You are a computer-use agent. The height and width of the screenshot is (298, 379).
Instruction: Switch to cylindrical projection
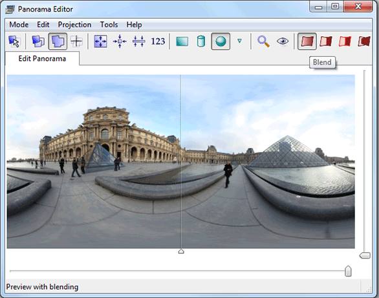[201, 41]
